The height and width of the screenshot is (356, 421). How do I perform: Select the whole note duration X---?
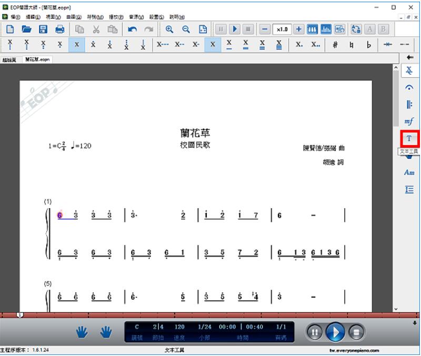(x=163, y=45)
